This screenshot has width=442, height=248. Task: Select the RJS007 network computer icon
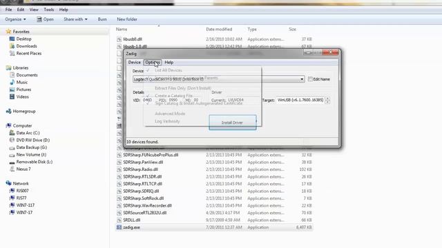[x=12, y=191]
